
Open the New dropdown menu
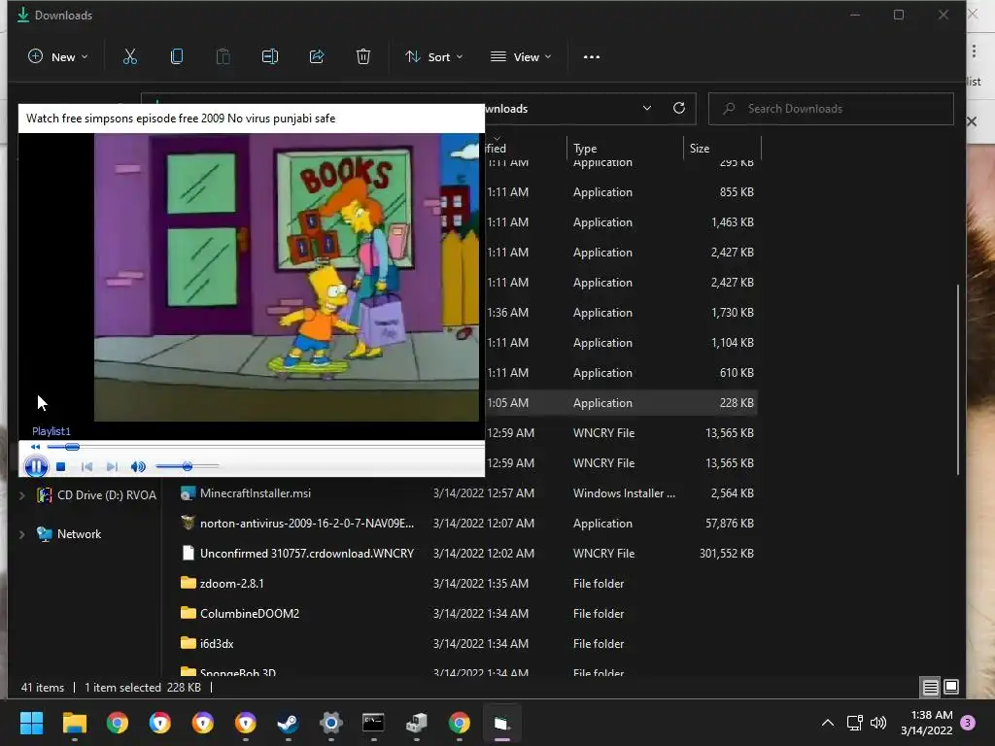[x=57, y=56]
